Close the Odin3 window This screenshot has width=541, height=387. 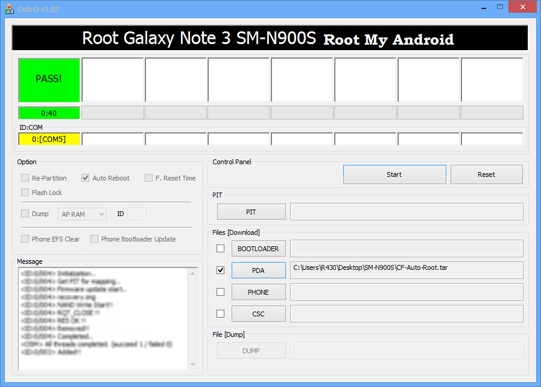(523, 7)
